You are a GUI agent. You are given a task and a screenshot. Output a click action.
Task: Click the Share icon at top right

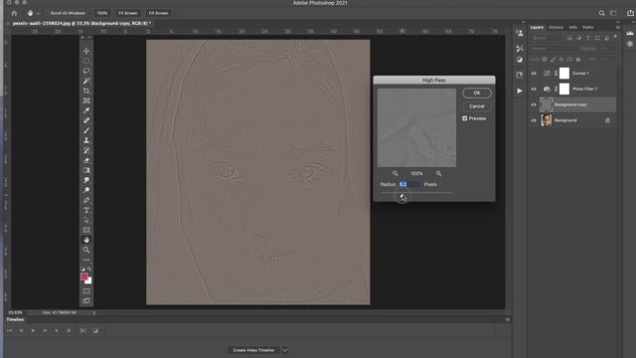point(630,13)
